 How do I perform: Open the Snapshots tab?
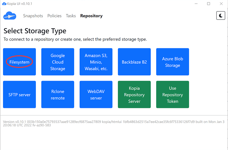click(x=33, y=16)
